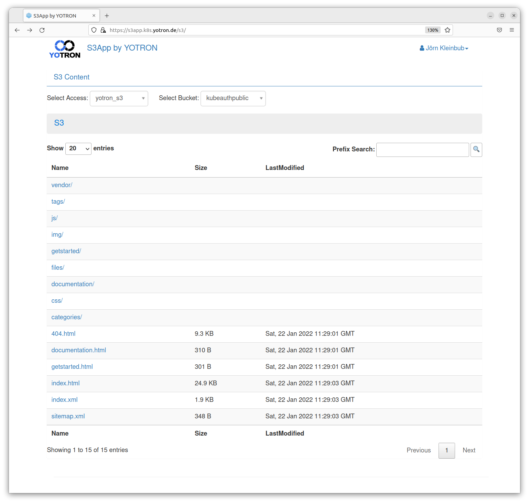Image resolution: width=529 pixels, height=503 pixels.
Task: Focus the Prefix Search text field
Action: pyautogui.click(x=422, y=150)
